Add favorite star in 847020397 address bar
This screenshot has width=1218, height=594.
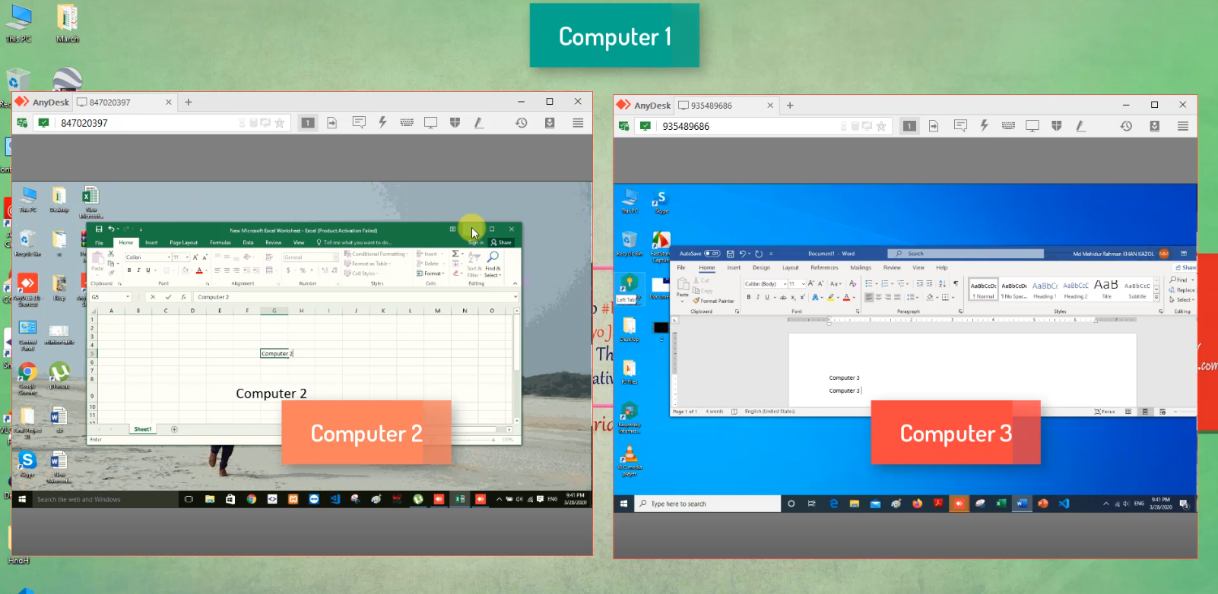[280, 122]
